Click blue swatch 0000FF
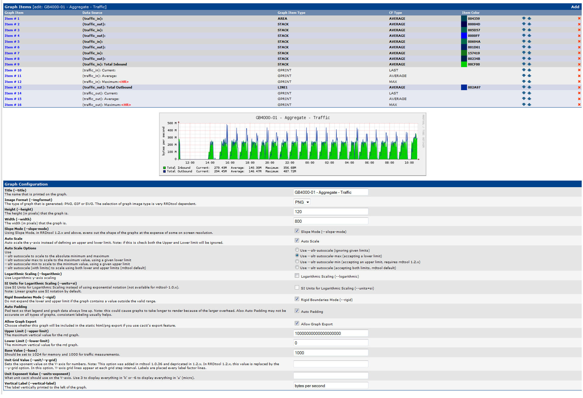583x398 pixels. pyautogui.click(x=464, y=36)
